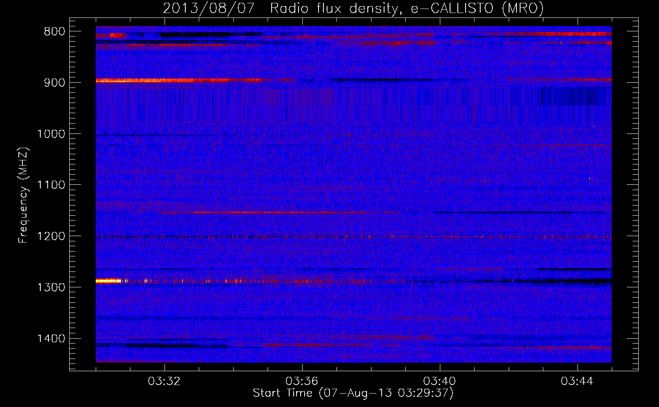This screenshot has height=407, width=659.
Task: Click the 1300 frequency tick label
Action: pos(51,287)
